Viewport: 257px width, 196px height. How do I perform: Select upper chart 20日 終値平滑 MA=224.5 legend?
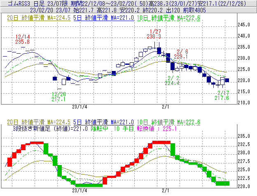pyautogui.click(x=39, y=18)
